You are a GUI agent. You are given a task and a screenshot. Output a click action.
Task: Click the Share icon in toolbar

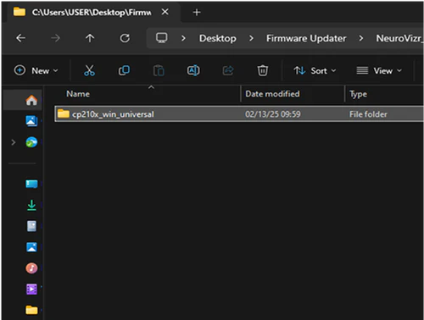coord(228,70)
